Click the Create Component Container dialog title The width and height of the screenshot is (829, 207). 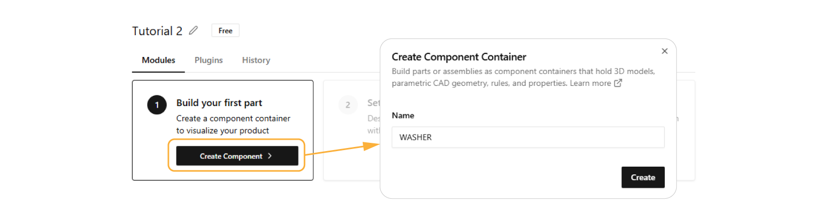tap(459, 57)
